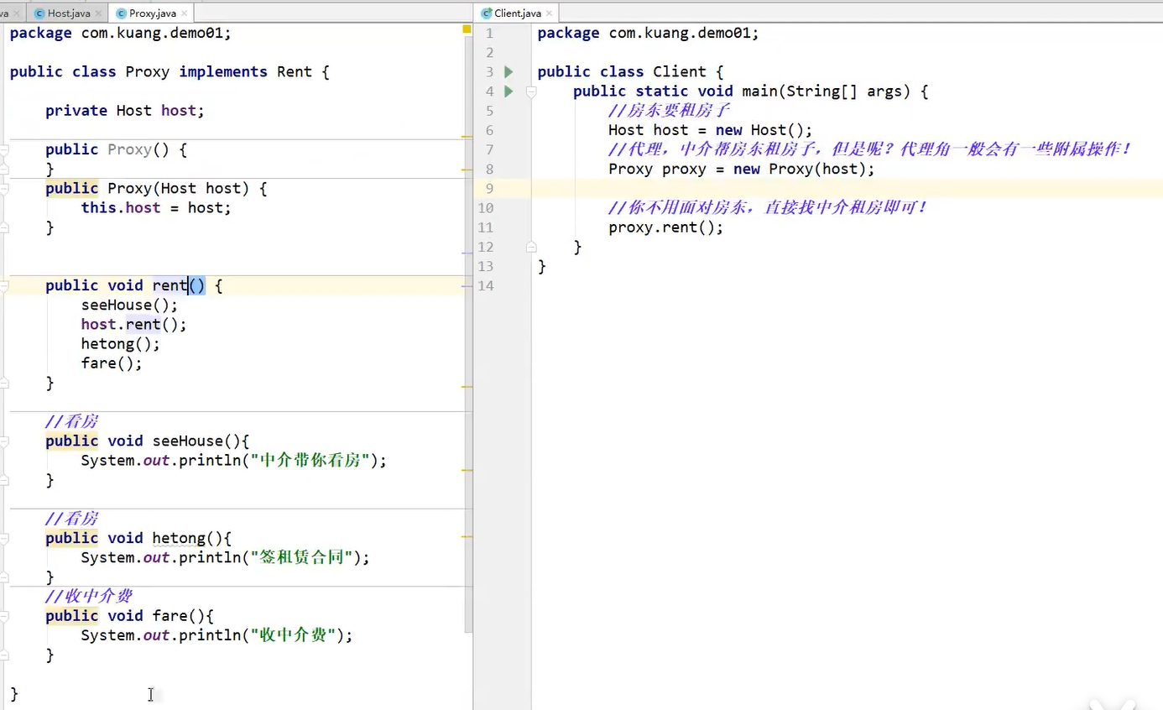Viewport: 1163px width, 710px height.
Task: Click line number 14 in Client.java gutter
Action: coord(486,286)
